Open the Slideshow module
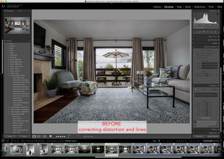Viewport: 224px width, 159px height. click(200, 7)
